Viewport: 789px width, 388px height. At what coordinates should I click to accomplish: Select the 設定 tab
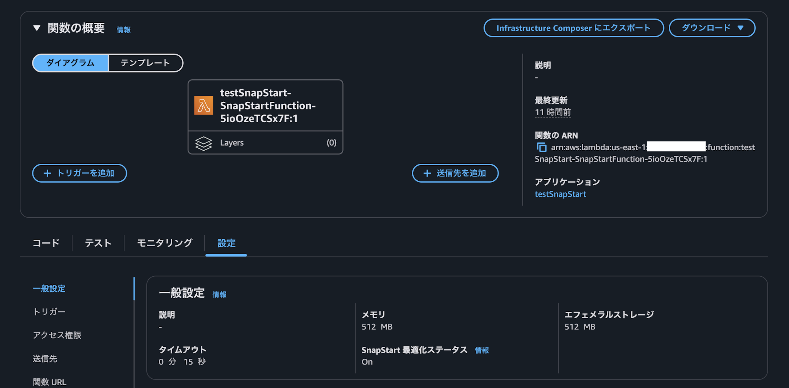(x=226, y=243)
